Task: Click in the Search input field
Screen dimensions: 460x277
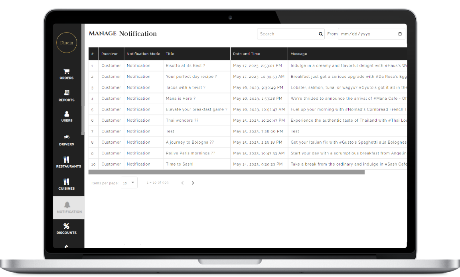Action: (x=287, y=34)
